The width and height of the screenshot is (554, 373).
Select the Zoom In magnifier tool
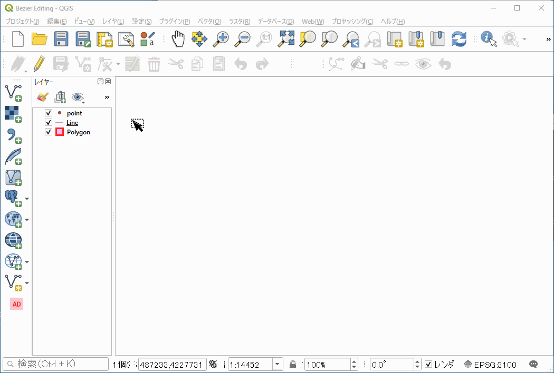point(221,39)
